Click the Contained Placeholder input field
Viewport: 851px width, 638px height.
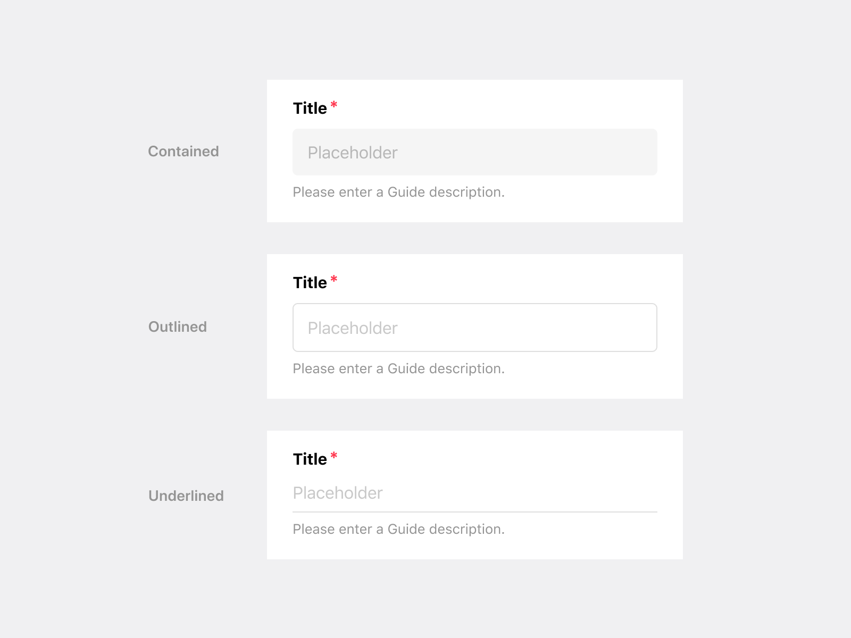click(x=473, y=152)
